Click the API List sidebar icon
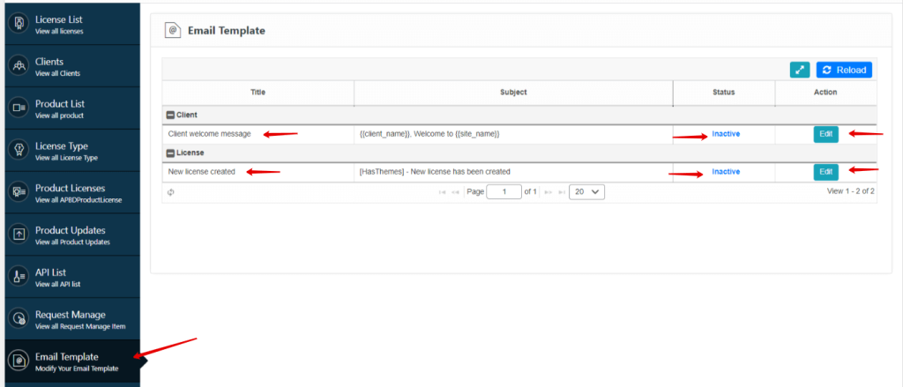 pyautogui.click(x=19, y=277)
